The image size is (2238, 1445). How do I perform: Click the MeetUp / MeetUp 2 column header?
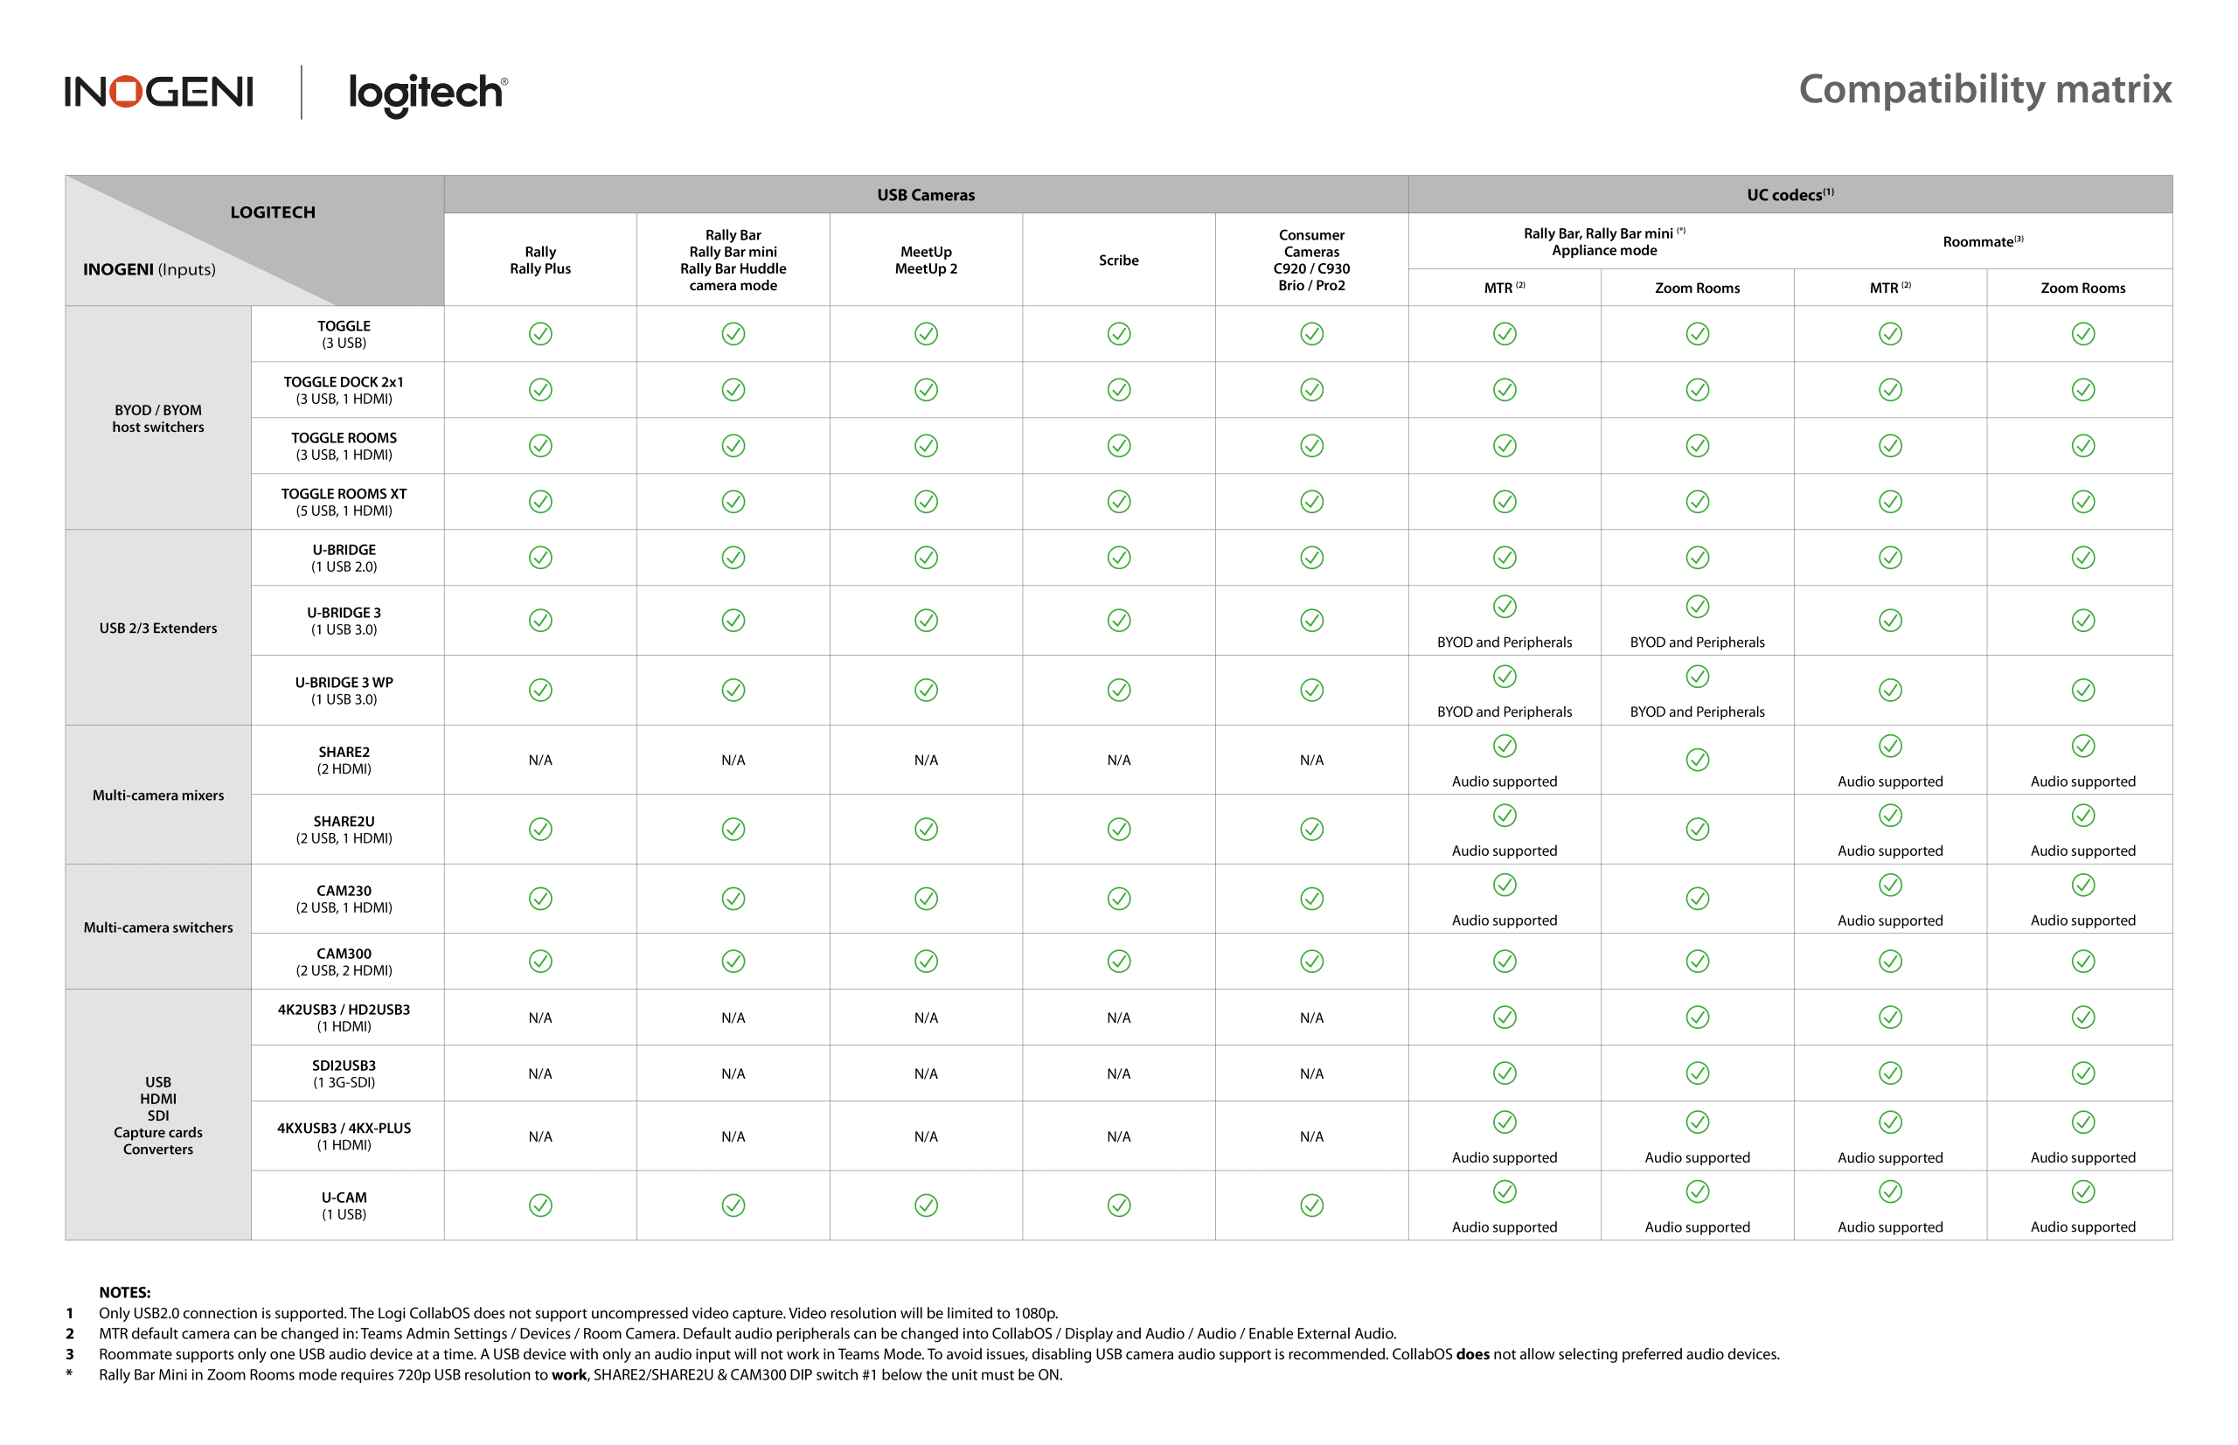pyautogui.click(x=926, y=260)
